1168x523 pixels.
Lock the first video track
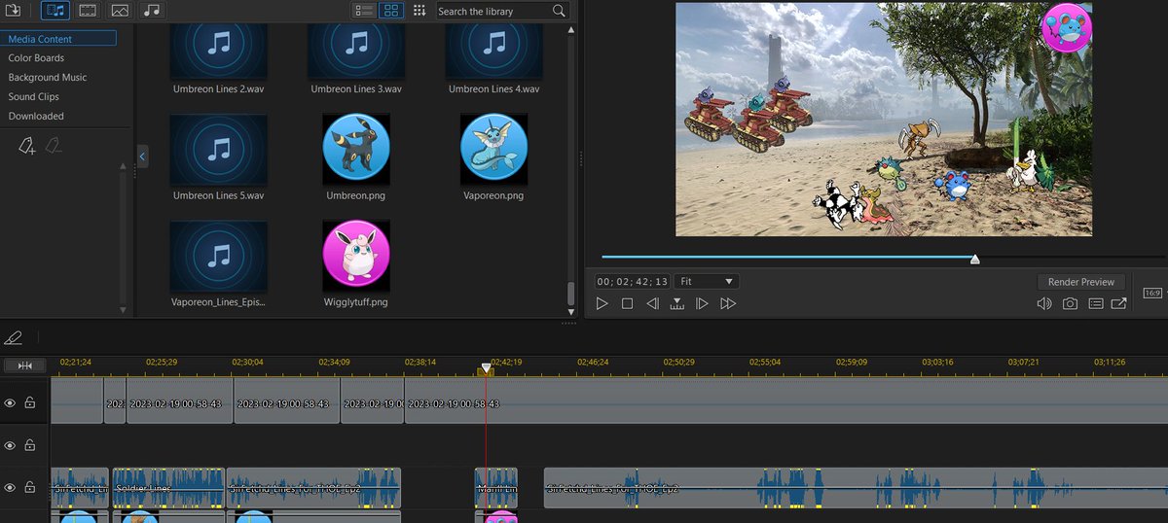point(30,402)
